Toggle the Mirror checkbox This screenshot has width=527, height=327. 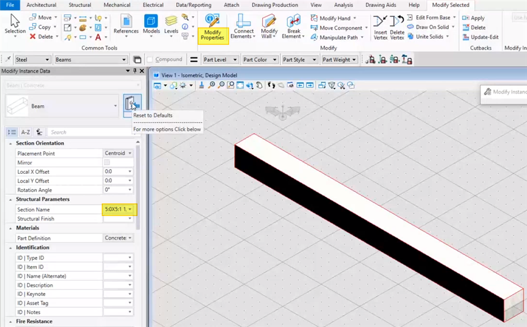coord(107,163)
